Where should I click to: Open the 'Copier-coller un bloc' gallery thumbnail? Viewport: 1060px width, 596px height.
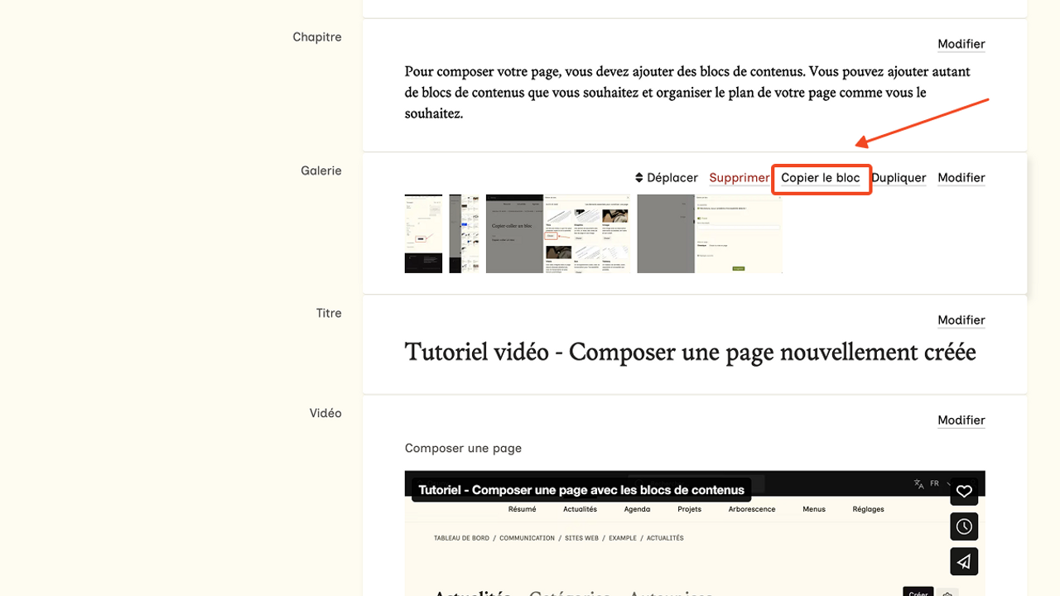[557, 233]
